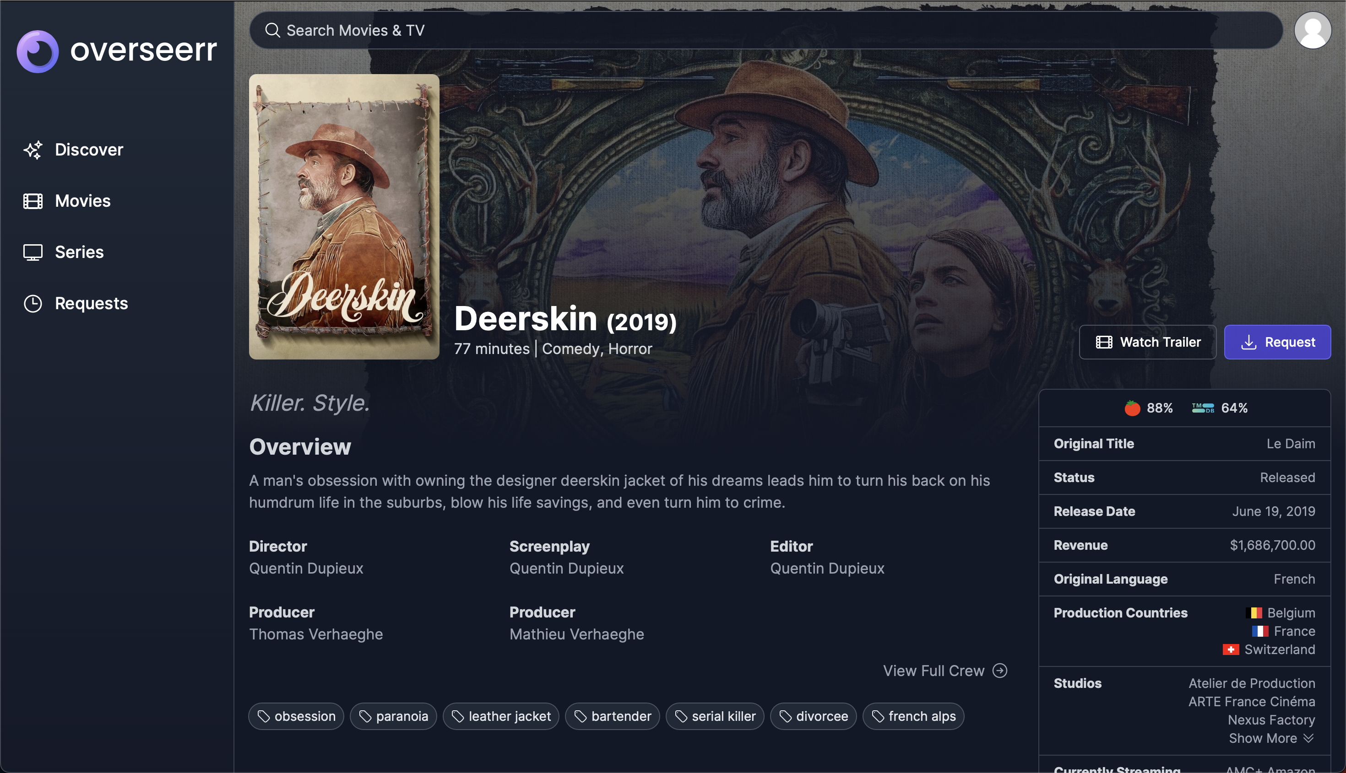Click the tagline Killer. Style.
1346x773 pixels.
(310, 403)
